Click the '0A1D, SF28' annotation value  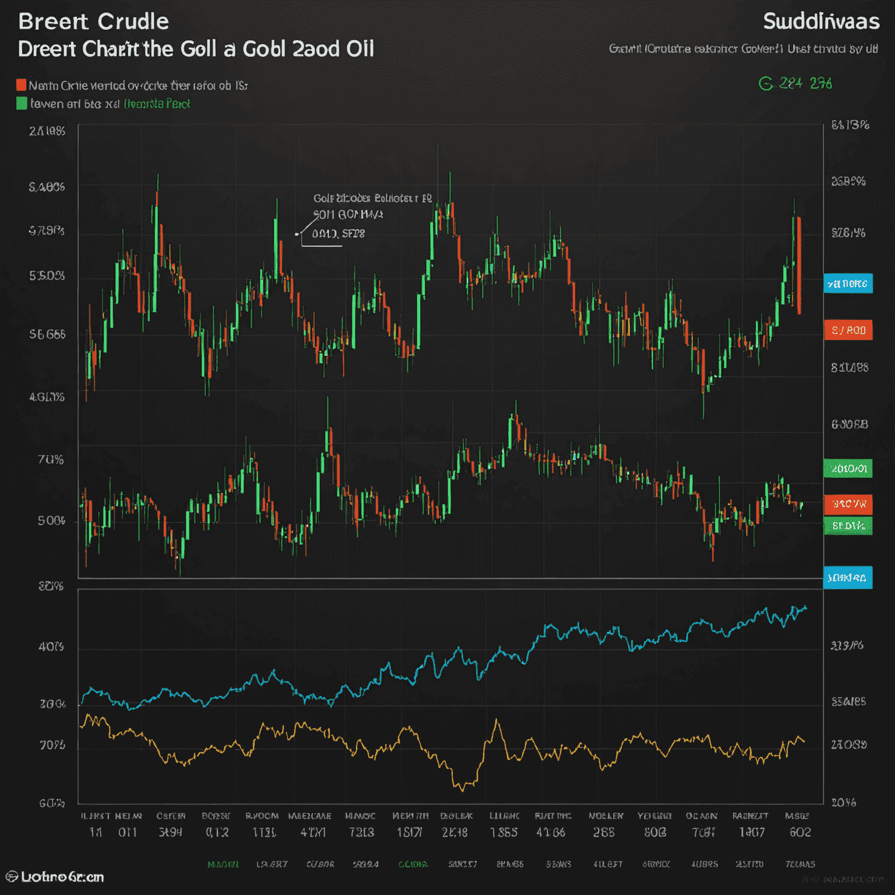(339, 234)
